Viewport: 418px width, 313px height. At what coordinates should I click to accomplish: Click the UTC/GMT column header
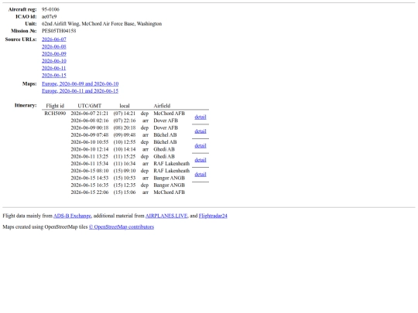click(x=90, y=106)
